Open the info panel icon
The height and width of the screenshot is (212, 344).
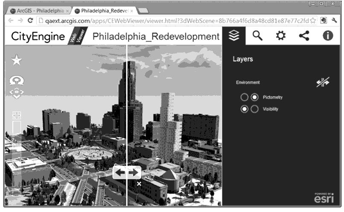pyautogui.click(x=328, y=35)
